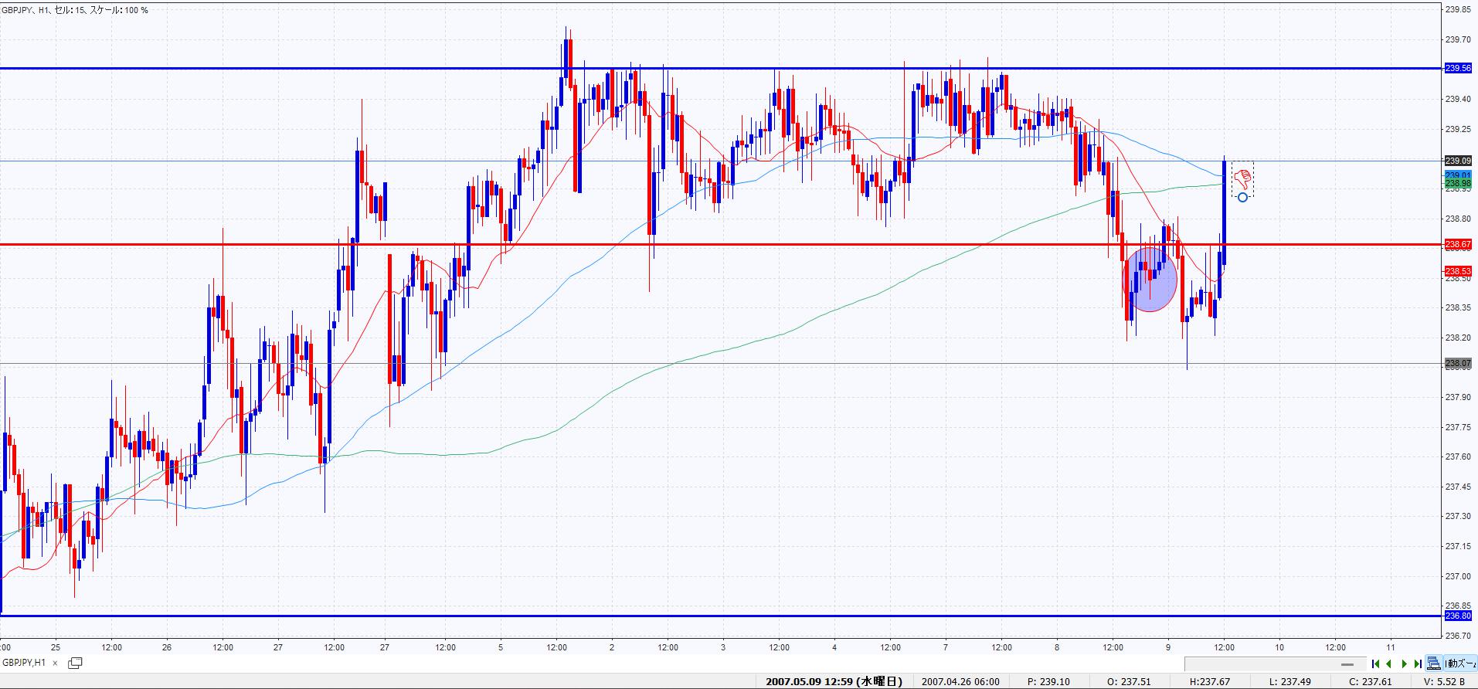Open the new chart window icon beside the tab
The width and height of the screenshot is (1478, 689).
75,663
